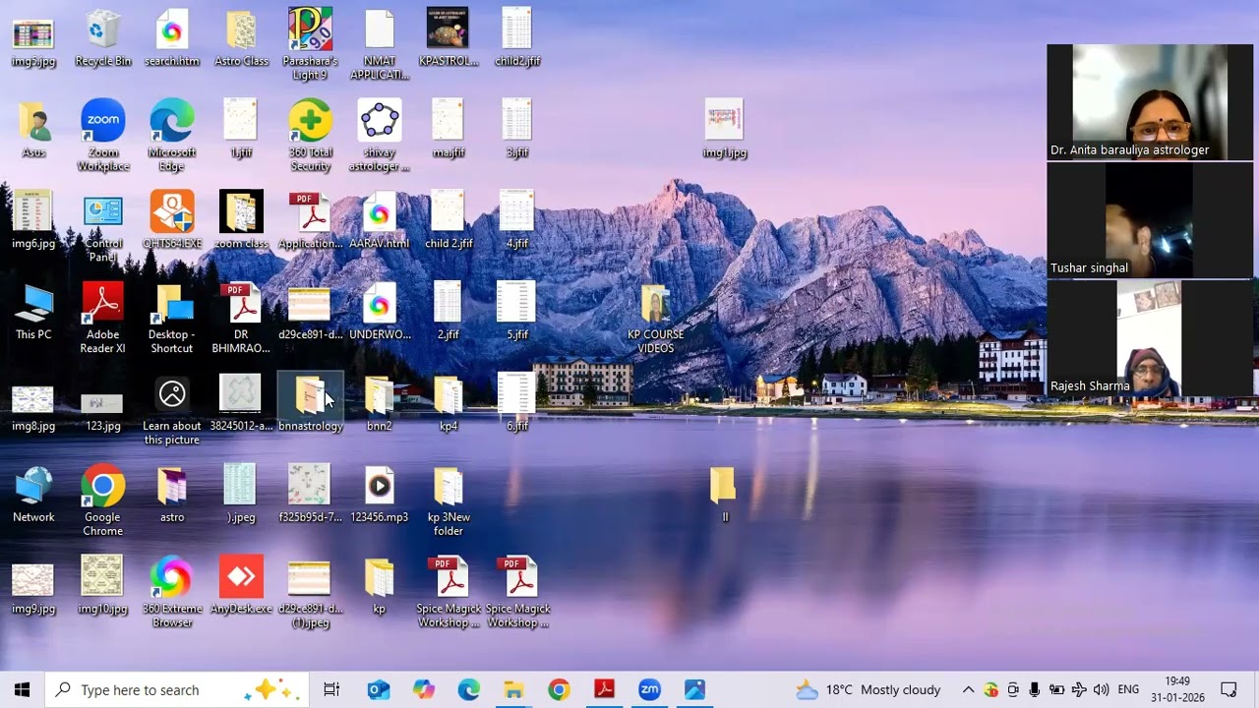Screen dimensions: 1259x708
Task: Select the DR BHIMRAO PDF file
Action: pos(241,319)
